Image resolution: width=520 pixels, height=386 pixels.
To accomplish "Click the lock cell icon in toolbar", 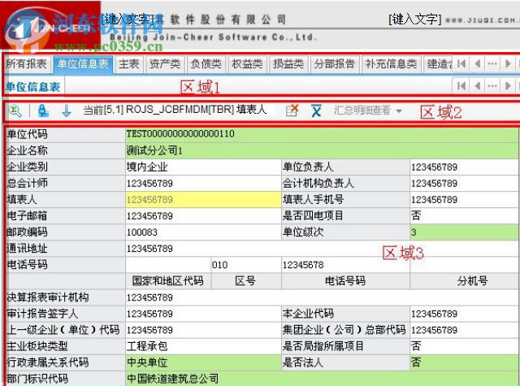I will (x=43, y=111).
